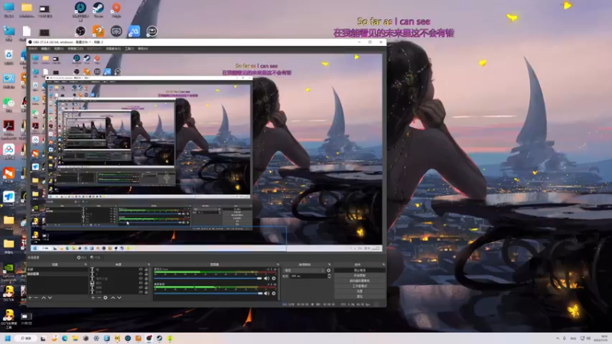
Task: Toggle lock on third source row
Action: pos(146,278)
